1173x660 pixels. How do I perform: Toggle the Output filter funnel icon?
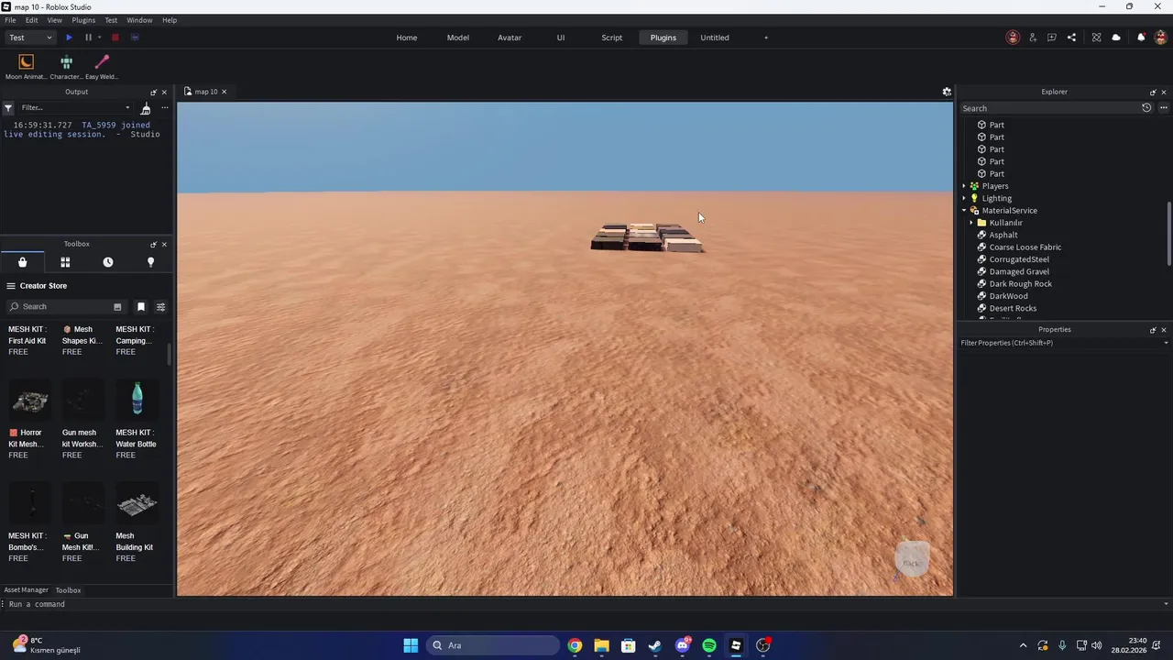coord(8,107)
